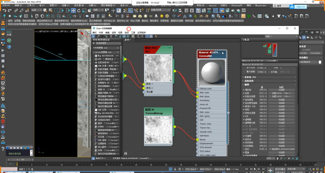This screenshot has width=325, height=173.
Task: Open the 视图 reference coordinate dropdown
Action: point(98,10)
